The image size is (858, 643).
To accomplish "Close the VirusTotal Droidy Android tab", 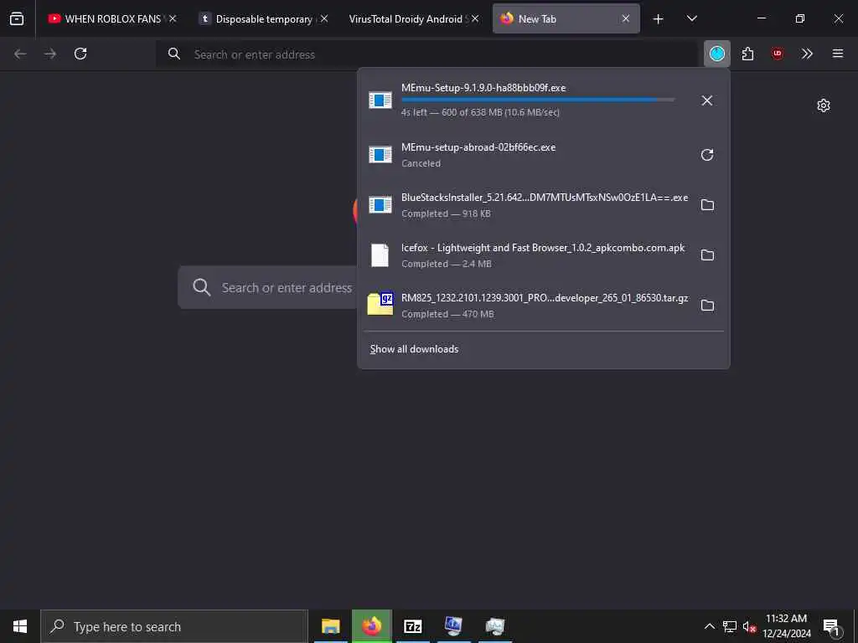I will 475,18.
